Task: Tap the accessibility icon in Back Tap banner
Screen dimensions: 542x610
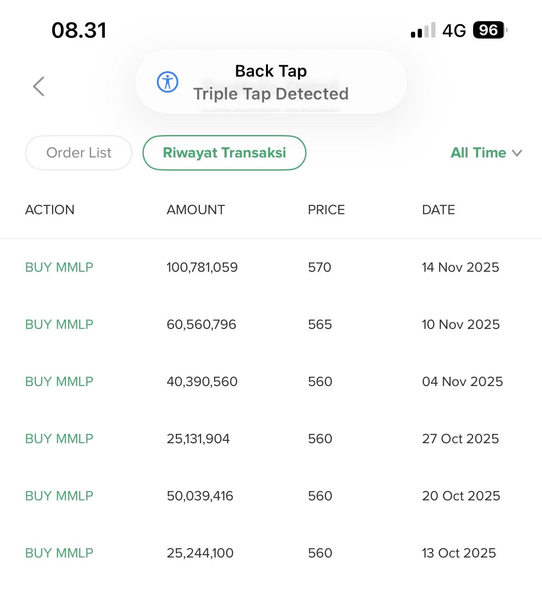Action: pyautogui.click(x=168, y=82)
